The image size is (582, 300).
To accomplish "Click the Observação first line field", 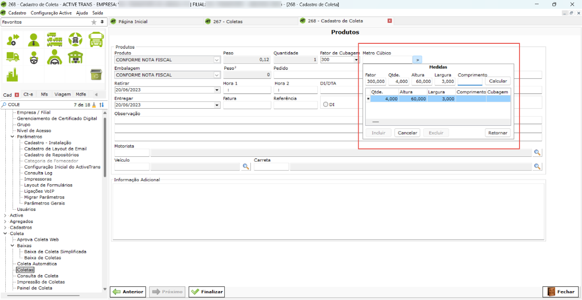I will (329, 120).
